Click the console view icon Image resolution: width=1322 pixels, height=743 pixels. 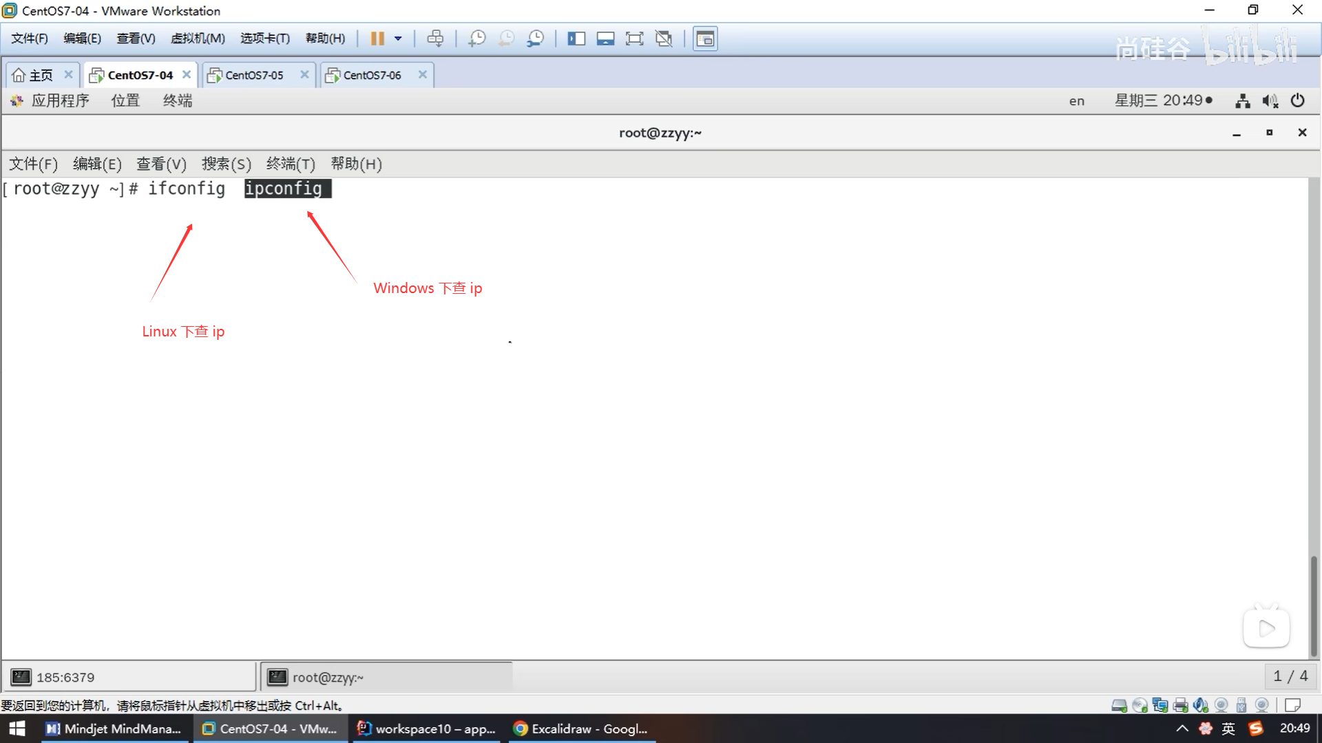point(704,39)
